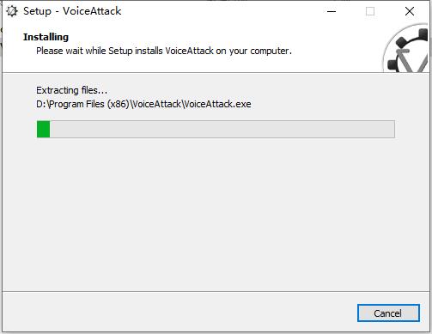Click the 'Setup - VoiceAttack' title text
The height and width of the screenshot is (334, 432).
pyautogui.click(x=72, y=11)
